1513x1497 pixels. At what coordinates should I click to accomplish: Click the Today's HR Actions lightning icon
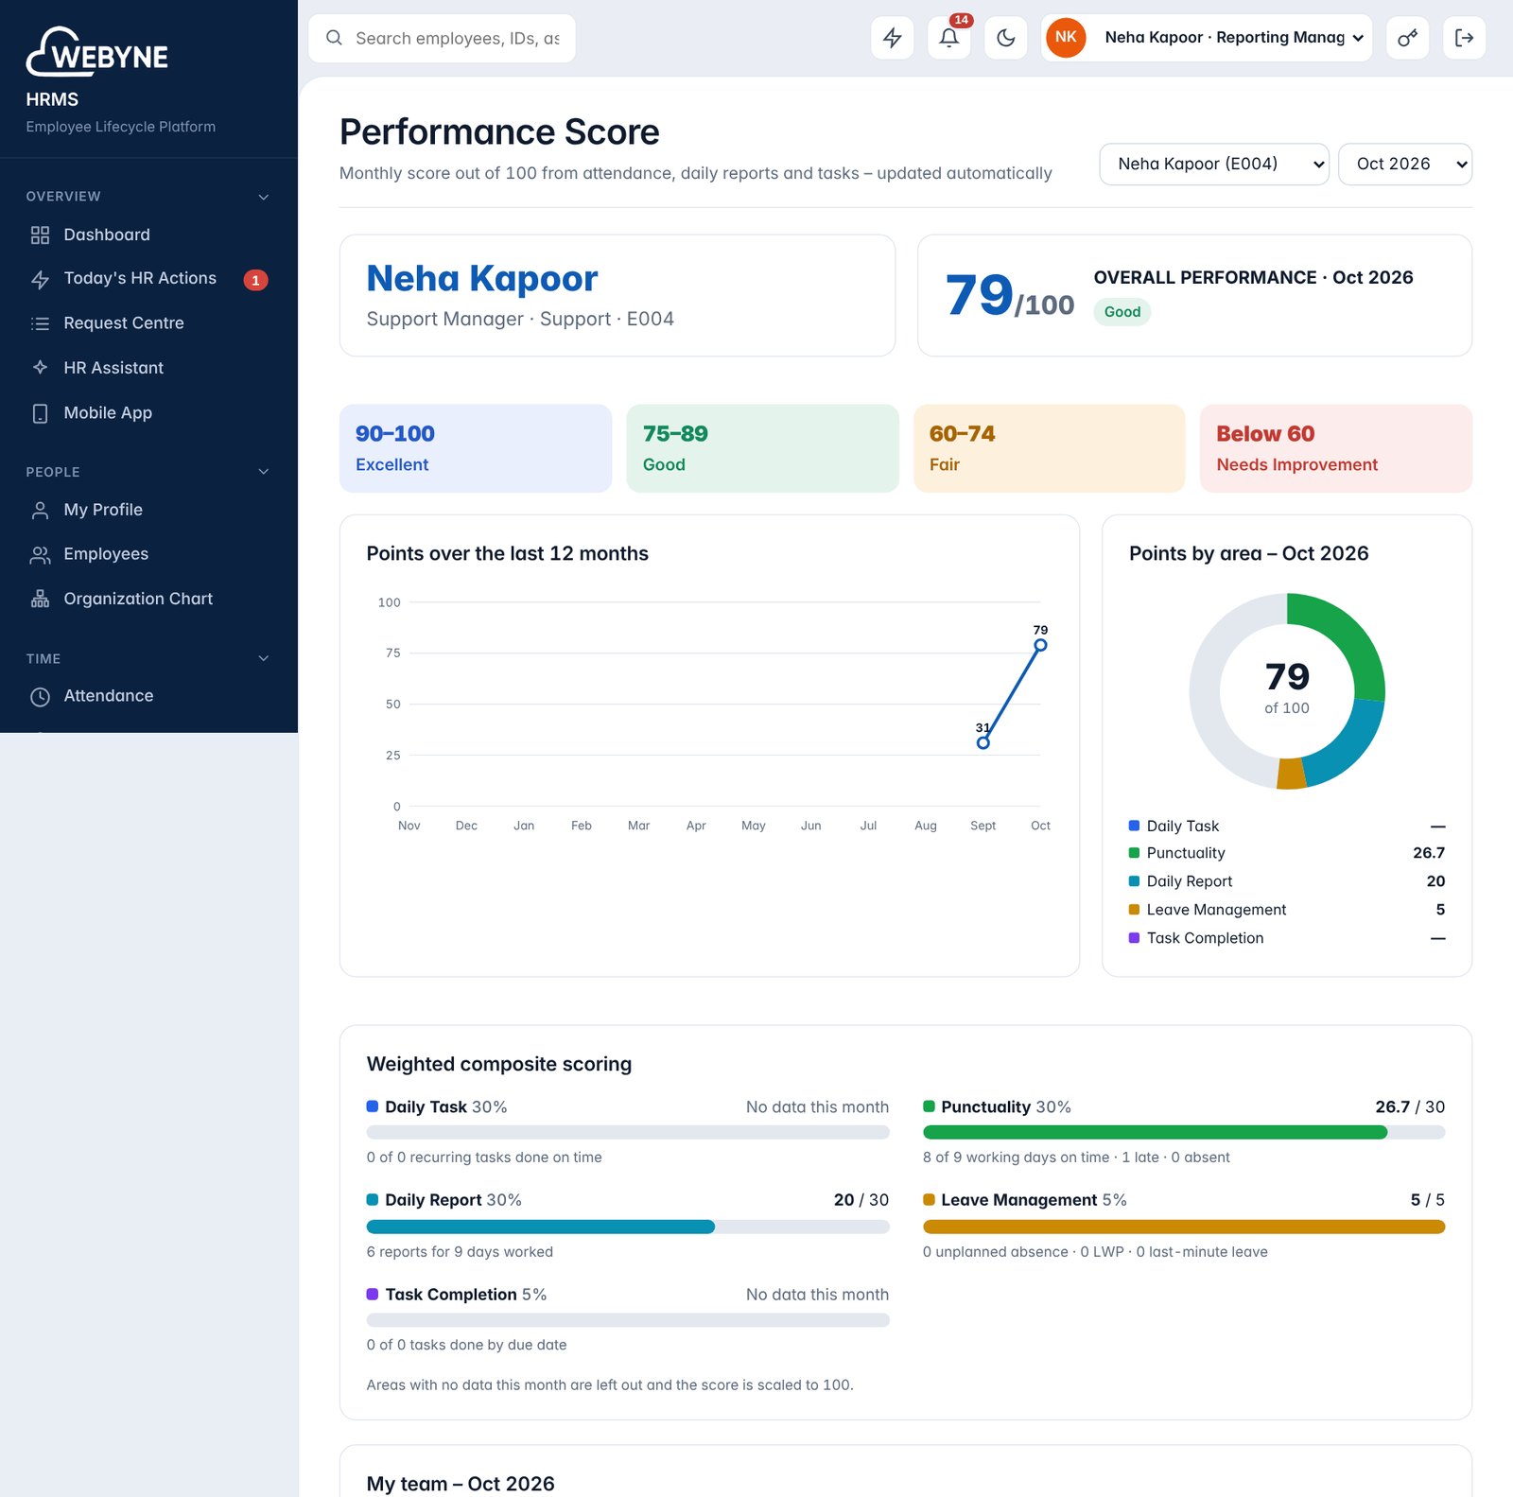tap(40, 279)
